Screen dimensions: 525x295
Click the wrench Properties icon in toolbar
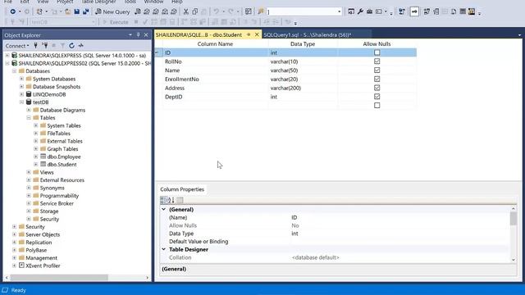coord(360,11)
